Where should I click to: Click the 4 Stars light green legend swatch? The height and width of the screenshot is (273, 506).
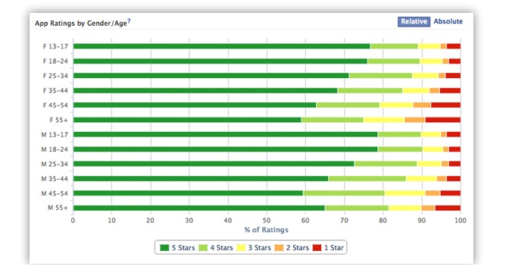point(203,248)
